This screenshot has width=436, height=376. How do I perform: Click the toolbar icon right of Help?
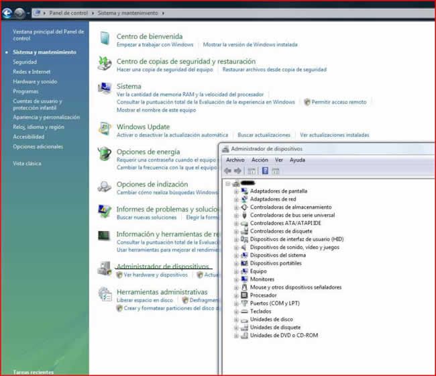pos(275,171)
